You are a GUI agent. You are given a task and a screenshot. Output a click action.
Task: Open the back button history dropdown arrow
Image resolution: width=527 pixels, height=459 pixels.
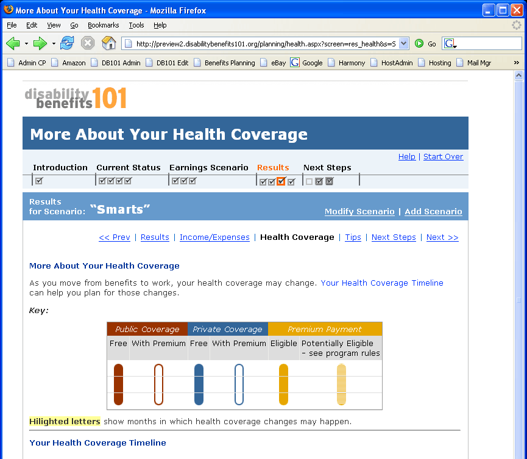coord(26,43)
